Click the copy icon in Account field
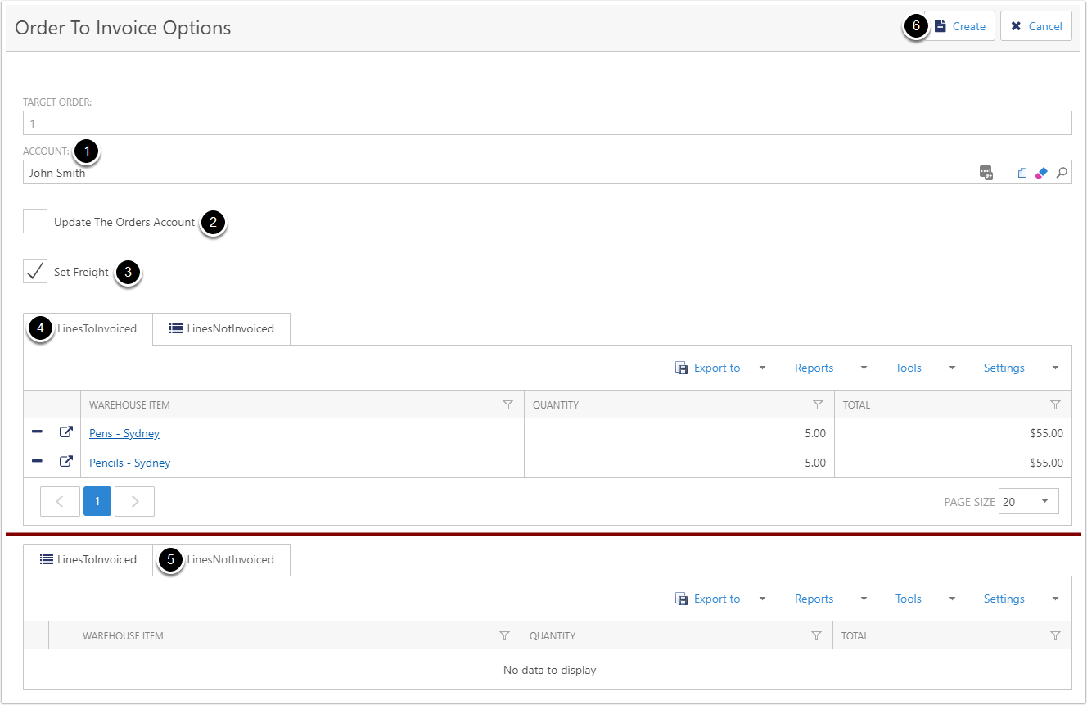 pos(1022,173)
